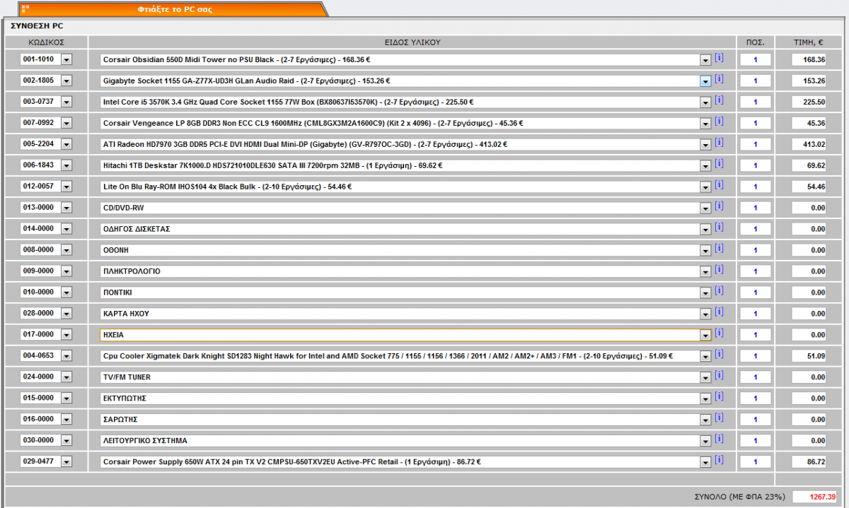Click the total field showing 1267.39
Image resolution: width=849 pixels, height=508 pixels.
click(816, 497)
